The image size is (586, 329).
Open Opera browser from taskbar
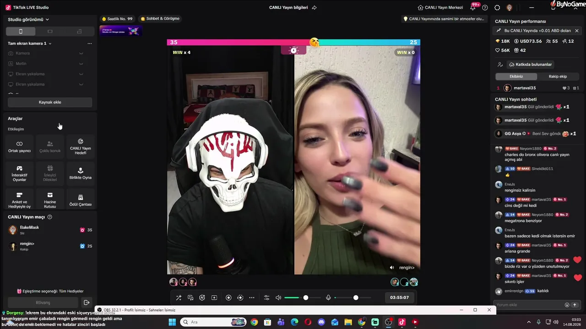(308, 322)
